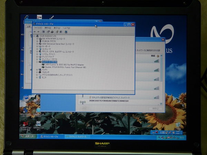Screen dimensions: 207x155
Task: Click the スタート (Start) button
Action: click(28, 137)
